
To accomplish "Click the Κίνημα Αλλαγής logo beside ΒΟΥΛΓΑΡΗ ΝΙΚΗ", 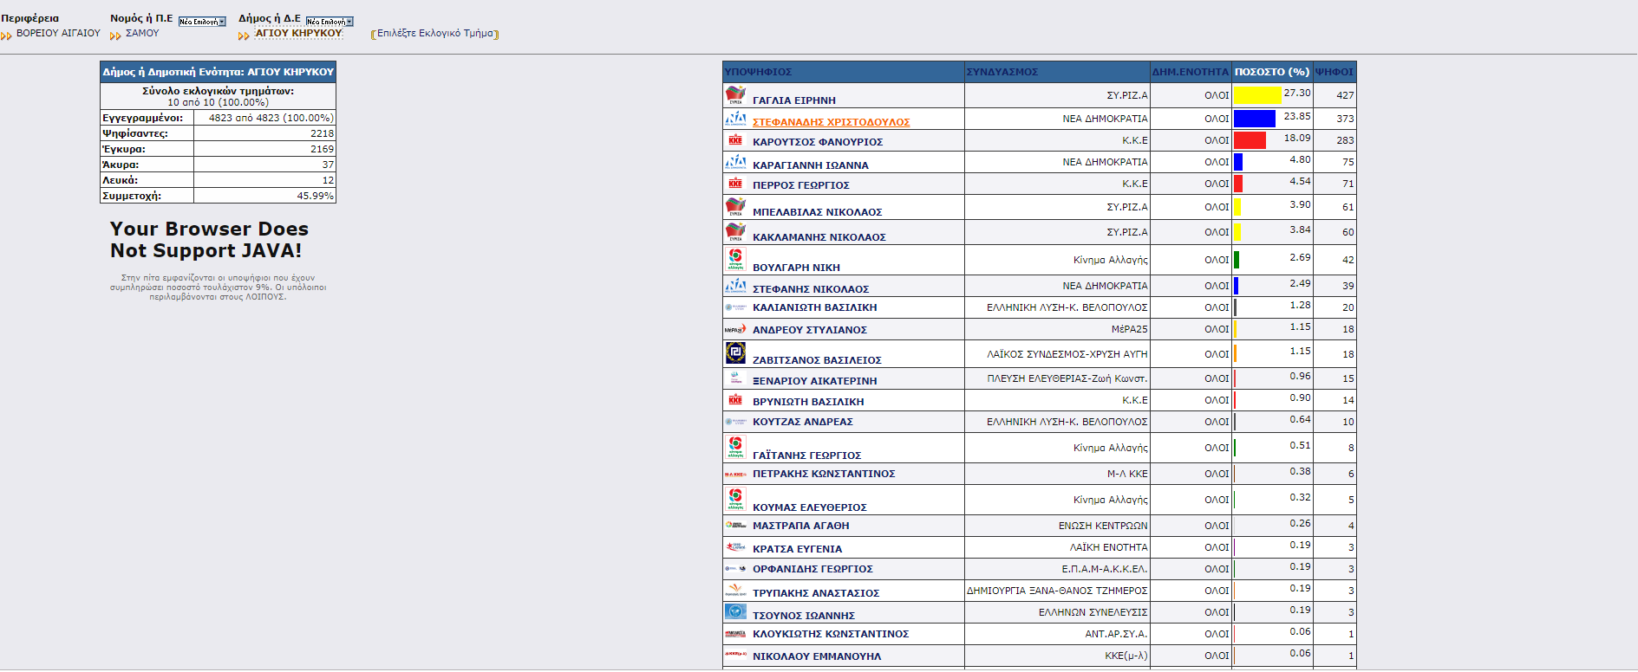I will [x=735, y=259].
